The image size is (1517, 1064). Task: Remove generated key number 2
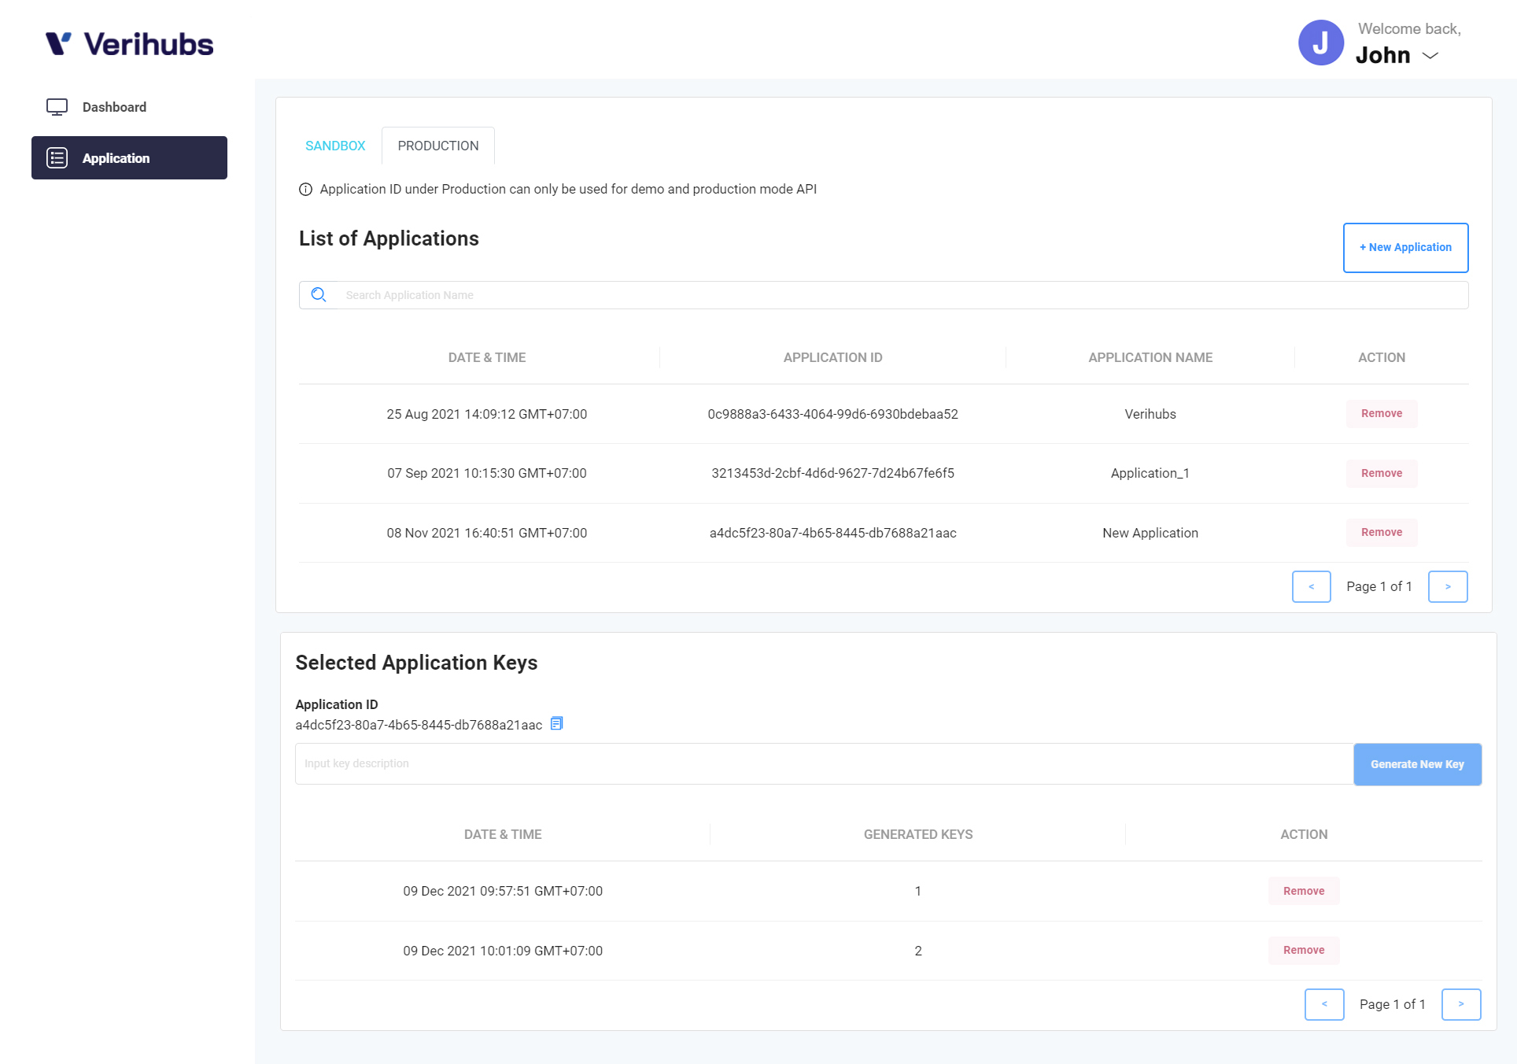pyautogui.click(x=1303, y=951)
